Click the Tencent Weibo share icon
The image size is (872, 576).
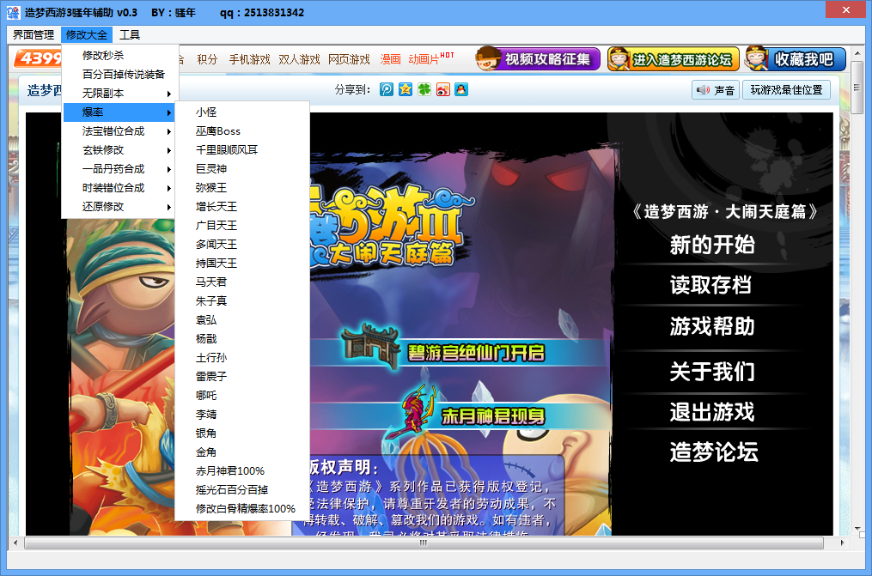[387, 90]
